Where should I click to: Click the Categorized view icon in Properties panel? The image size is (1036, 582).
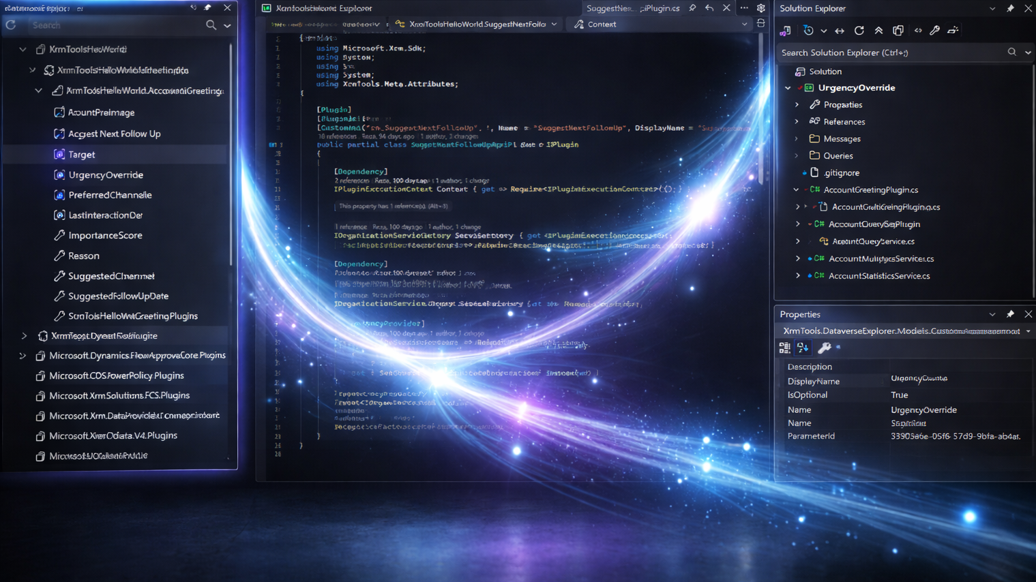pyautogui.click(x=784, y=348)
